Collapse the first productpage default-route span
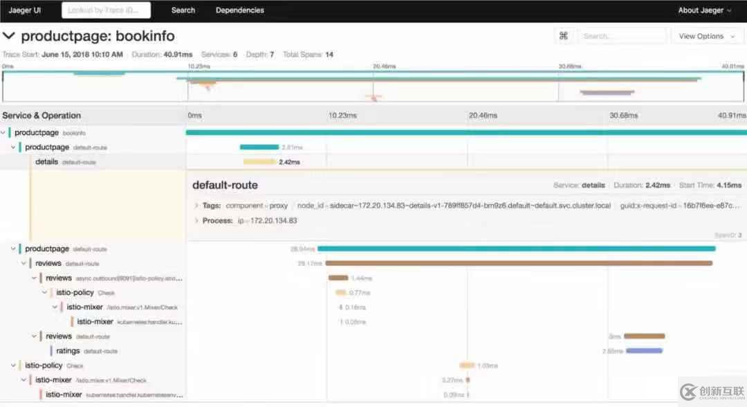The image size is (747, 407). click(13, 147)
